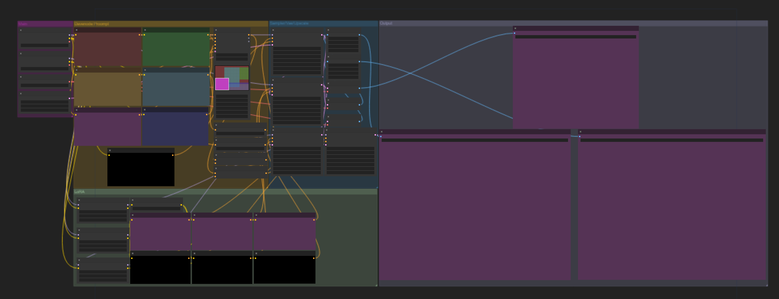Click collapse dot on the navy blue node
779x299 pixels.
145,110
